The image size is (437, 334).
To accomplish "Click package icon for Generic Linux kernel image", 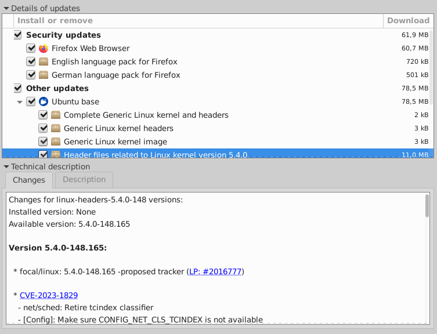I will point(56,142).
